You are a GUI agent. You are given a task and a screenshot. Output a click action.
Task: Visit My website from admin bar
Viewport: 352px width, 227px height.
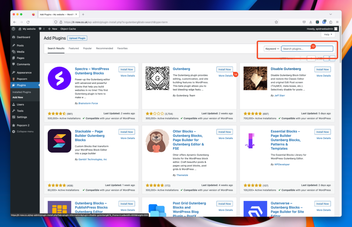click(x=27, y=29)
